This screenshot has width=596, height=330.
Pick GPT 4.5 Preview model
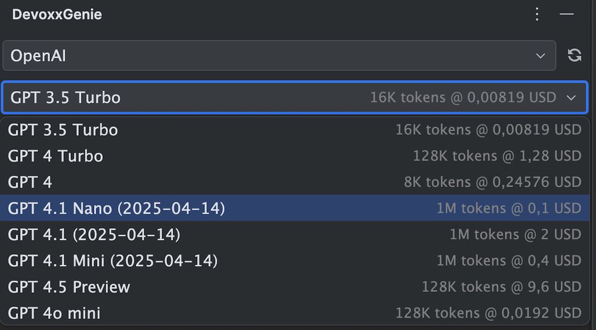point(294,287)
